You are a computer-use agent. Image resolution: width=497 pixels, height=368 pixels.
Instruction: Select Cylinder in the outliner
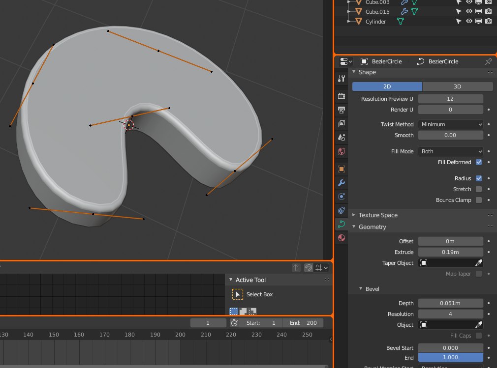click(375, 22)
